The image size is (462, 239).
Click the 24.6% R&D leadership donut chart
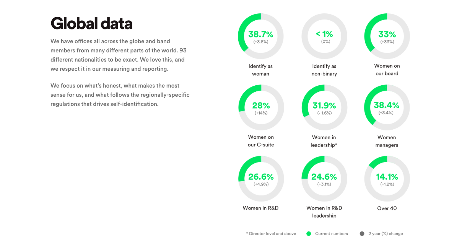[x=324, y=179]
